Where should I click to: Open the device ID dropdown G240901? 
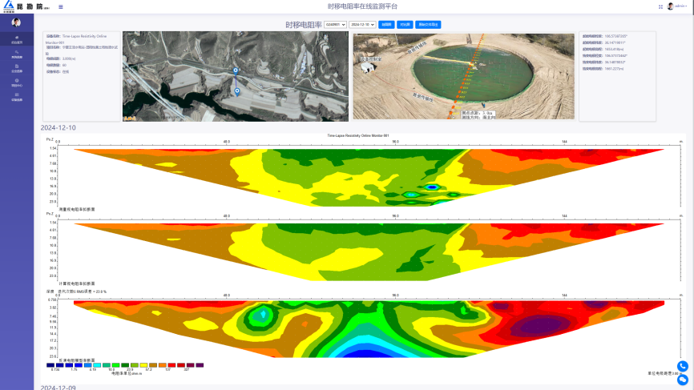coord(335,25)
